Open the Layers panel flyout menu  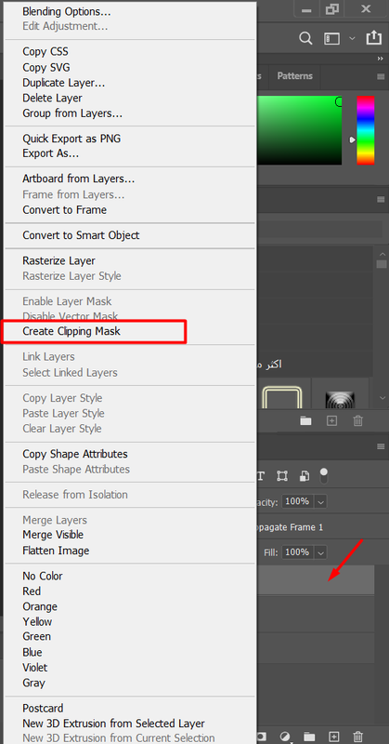tap(381, 446)
